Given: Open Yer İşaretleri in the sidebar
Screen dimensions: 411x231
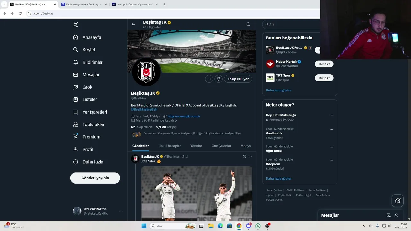Looking at the screenshot, I should point(90,112).
